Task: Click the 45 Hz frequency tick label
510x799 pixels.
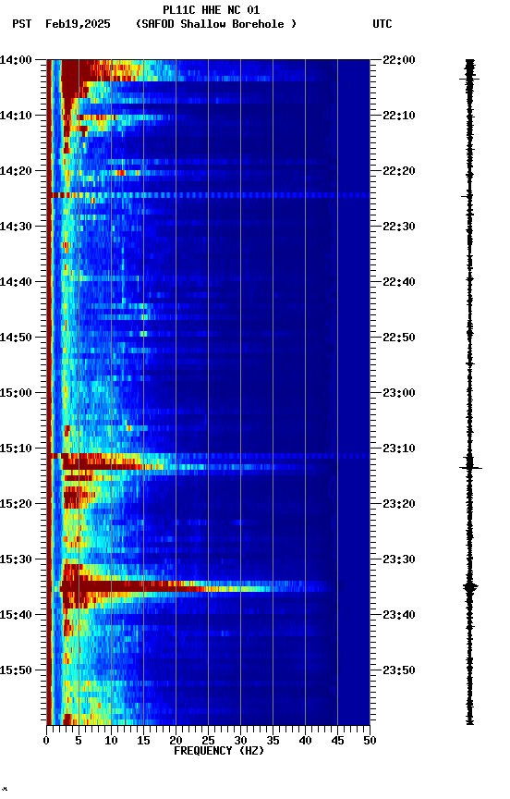Action: (x=337, y=741)
